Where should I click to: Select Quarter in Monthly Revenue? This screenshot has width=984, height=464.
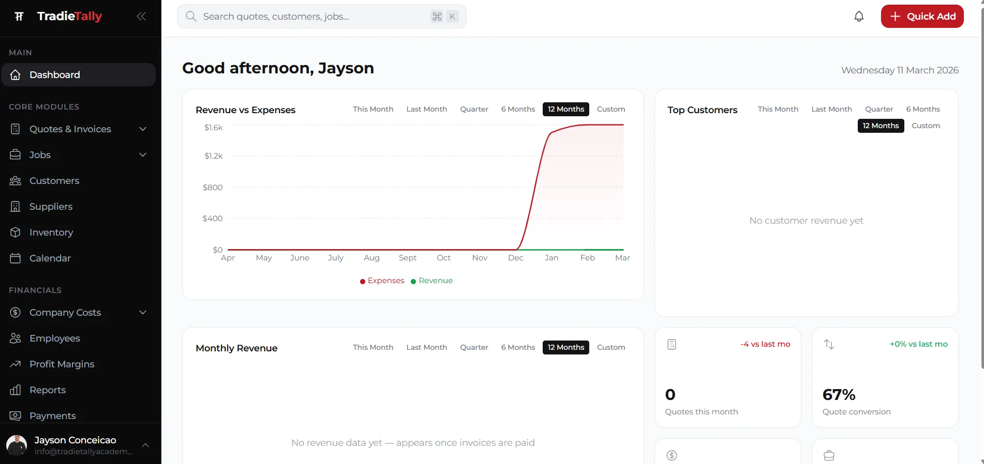[x=474, y=347]
